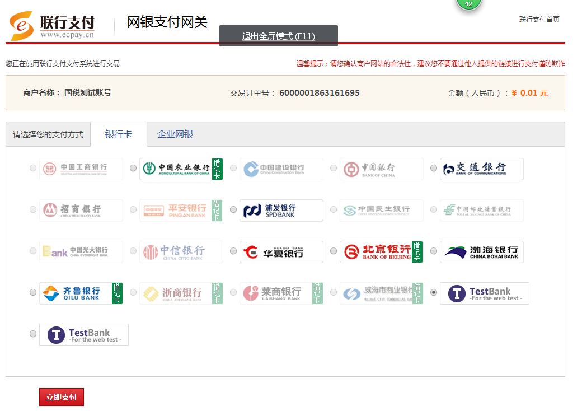
Task: Open the 企业网银 tab
Action: [175, 134]
